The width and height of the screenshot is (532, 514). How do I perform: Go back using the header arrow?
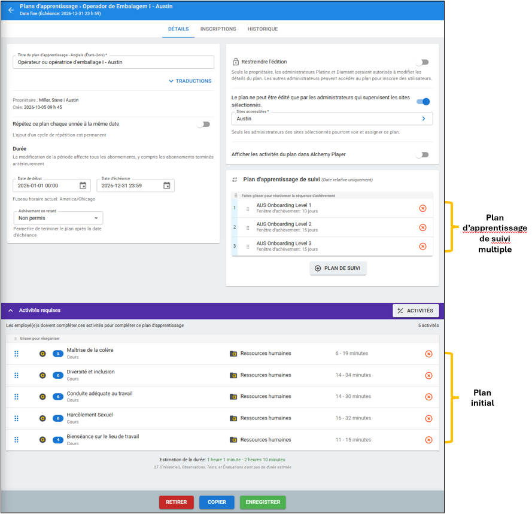tap(11, 10)
